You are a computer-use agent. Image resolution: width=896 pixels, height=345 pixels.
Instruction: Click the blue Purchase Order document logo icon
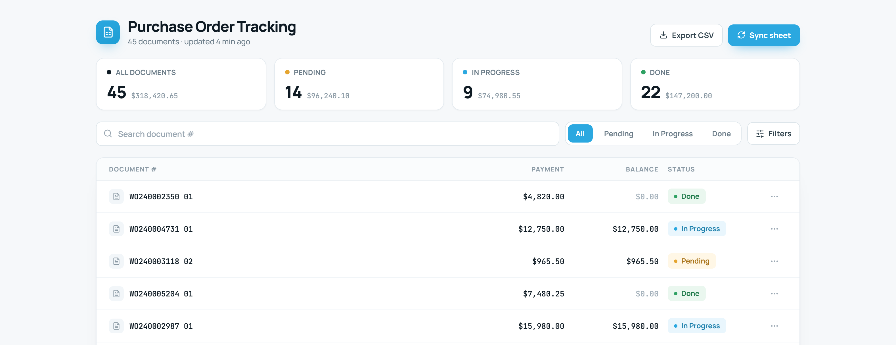108,32
